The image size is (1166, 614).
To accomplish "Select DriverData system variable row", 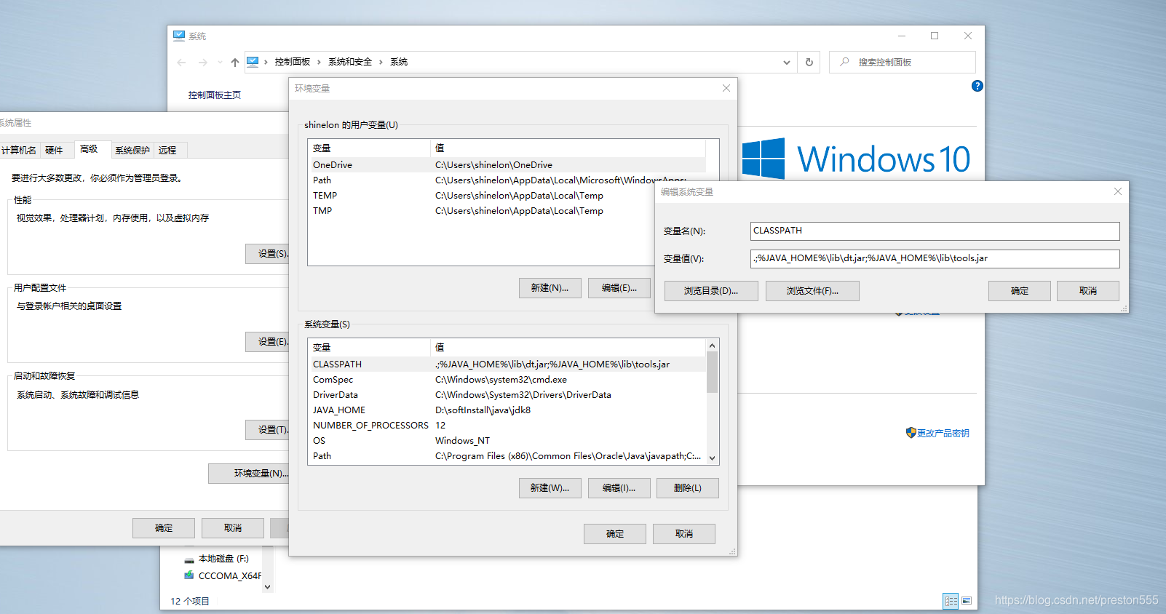I will [507, 395].
